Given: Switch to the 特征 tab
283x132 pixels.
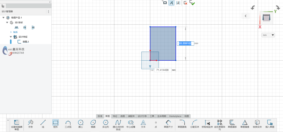Looking at the screenshot, I should pyautogui.click(x=115, y=116).
